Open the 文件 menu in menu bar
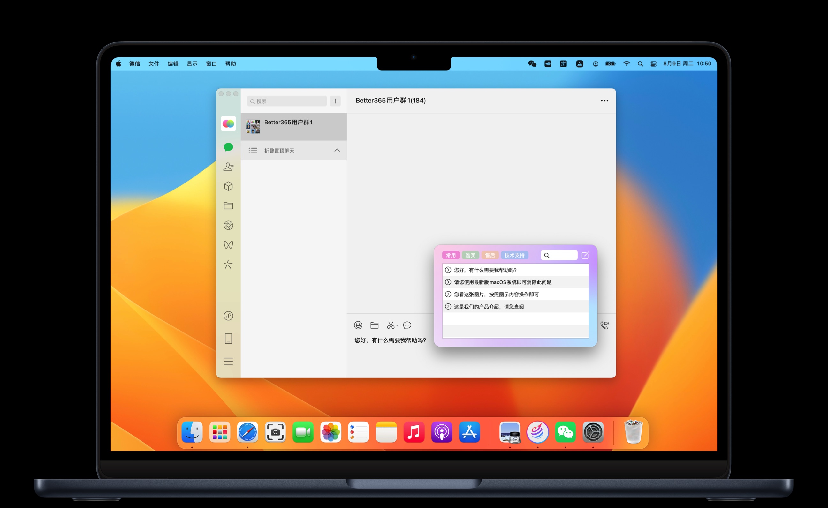 click(x=154, y=64)
